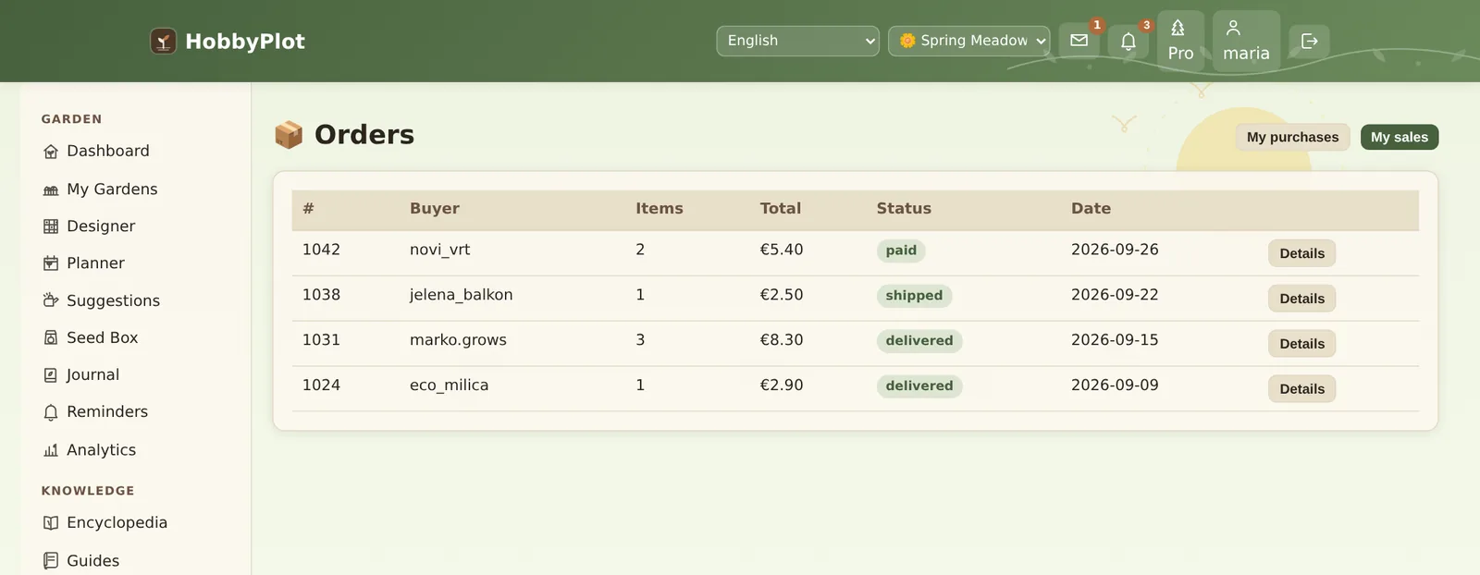Click the Journal sidebar icon
This screenshot has height=575, width=1480.
pos(51,374)
